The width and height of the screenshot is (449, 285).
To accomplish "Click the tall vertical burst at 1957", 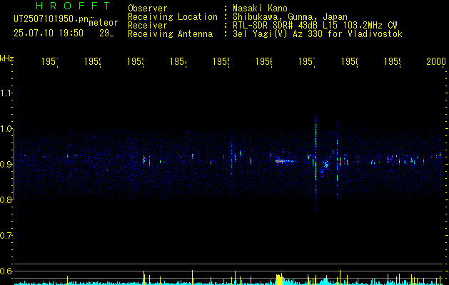I will click(x=316, y=163).
